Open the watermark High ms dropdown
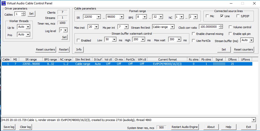This screenshot has height=131, width=260. tap(143, 39)
